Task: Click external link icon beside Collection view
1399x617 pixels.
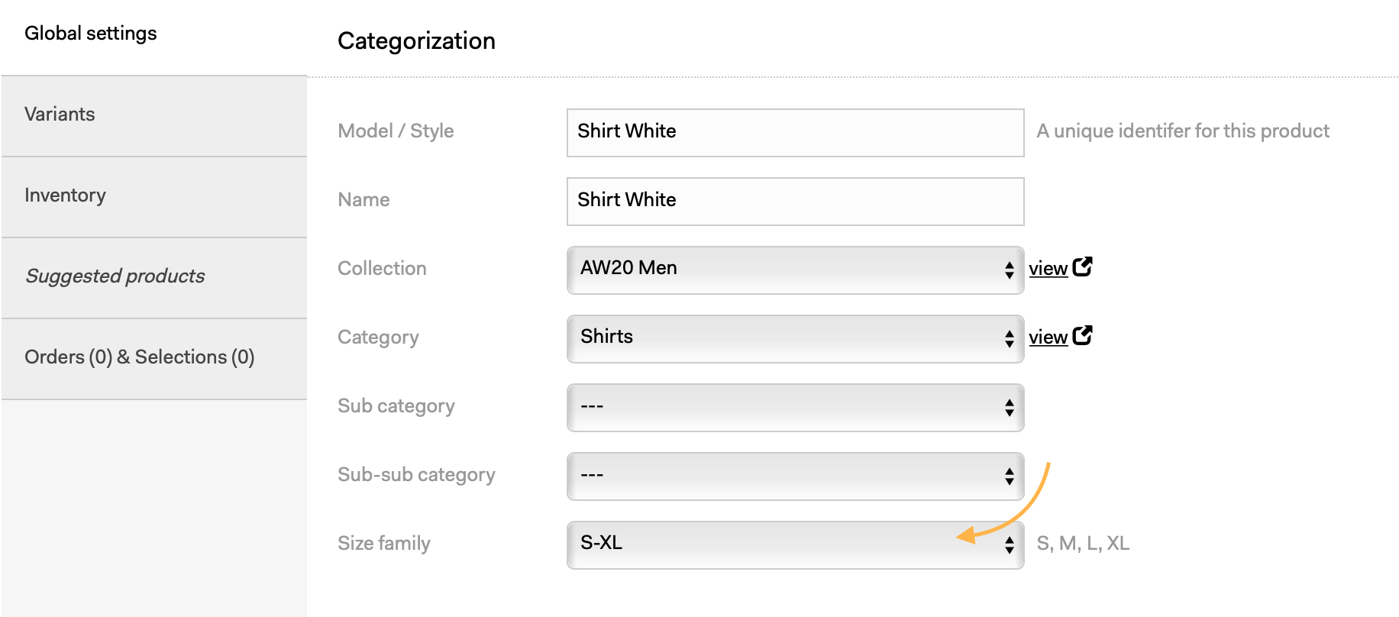Action: click(1082, 267)
